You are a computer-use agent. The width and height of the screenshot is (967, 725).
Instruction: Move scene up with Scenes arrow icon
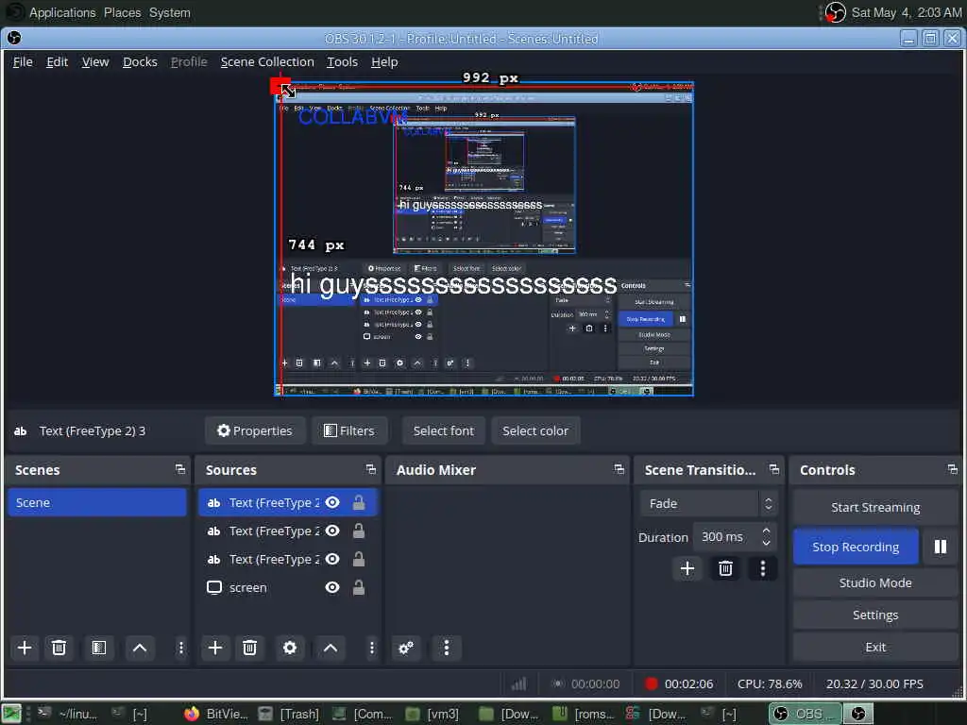point(140,648)
